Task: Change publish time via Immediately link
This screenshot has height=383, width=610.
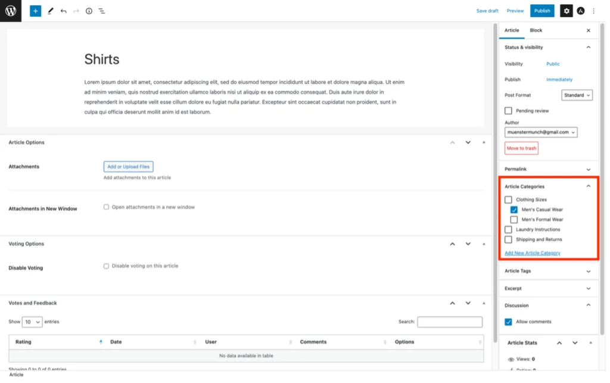Action: pos(559,80)
